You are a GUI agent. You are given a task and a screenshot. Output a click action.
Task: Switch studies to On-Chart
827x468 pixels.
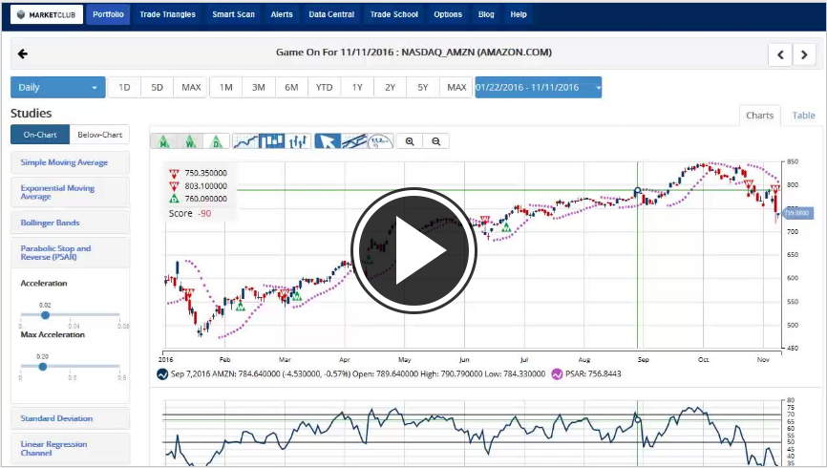(40, 135)
